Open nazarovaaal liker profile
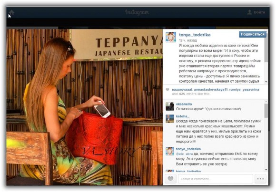 [x=182, y=89]
